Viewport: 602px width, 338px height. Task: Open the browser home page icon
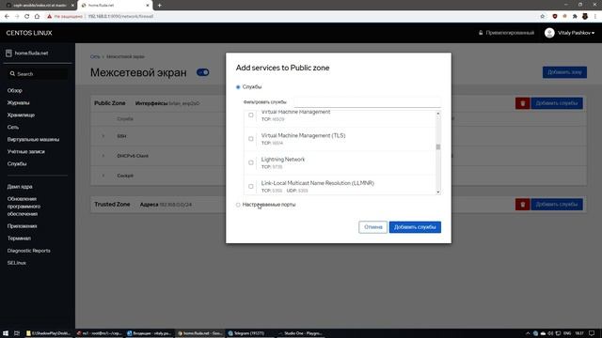coord(37,17)
